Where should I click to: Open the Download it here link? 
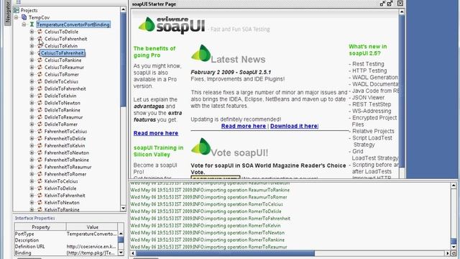click(x=294, y=126)
